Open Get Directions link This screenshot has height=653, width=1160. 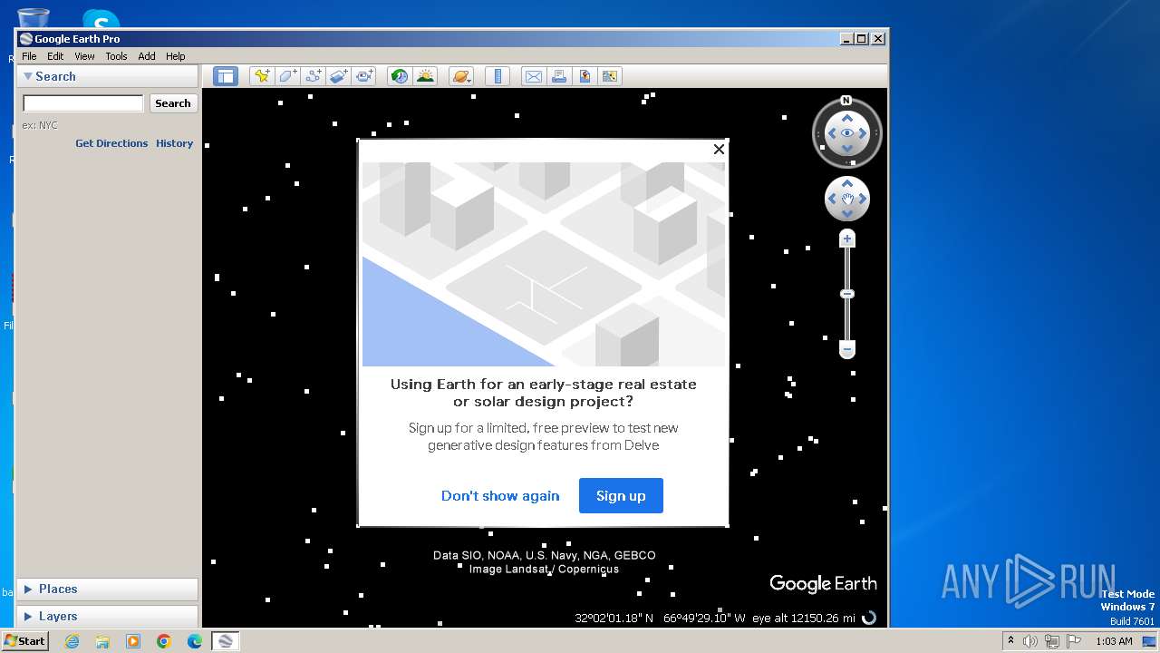[x=111, y=143]
